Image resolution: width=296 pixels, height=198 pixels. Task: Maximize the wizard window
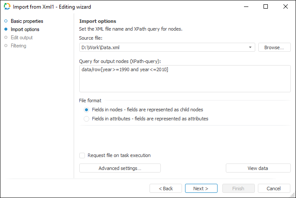266,7
